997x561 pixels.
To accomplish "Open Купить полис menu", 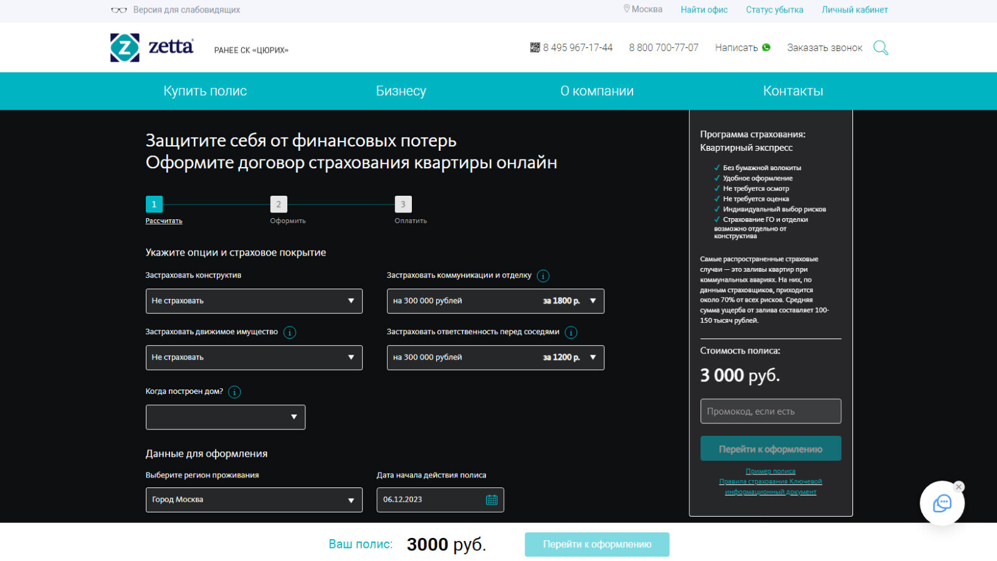I will 205,91.
